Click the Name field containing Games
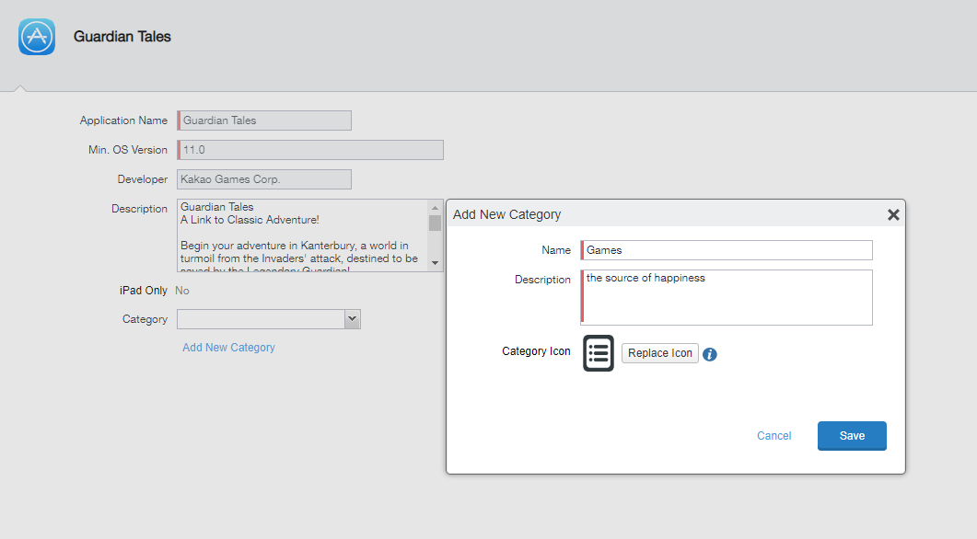This screenshot has height=539, width=977. click(x=727, y=250)
